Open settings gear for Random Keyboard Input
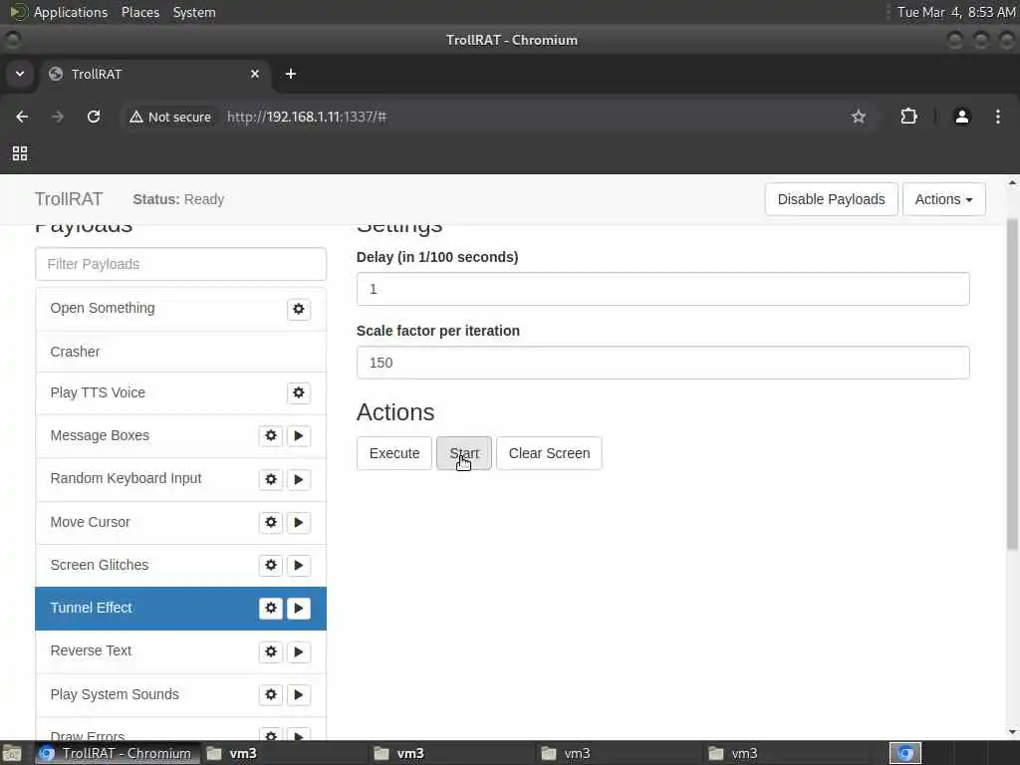Viewport: 1020px width, 765px height. [x=271, y=479]
